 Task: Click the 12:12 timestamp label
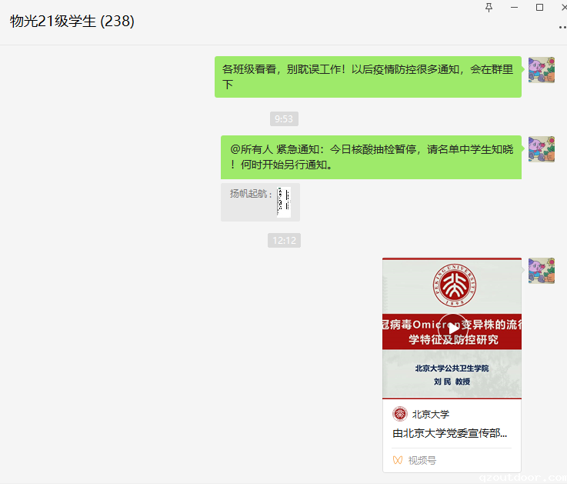pos(284,241)
